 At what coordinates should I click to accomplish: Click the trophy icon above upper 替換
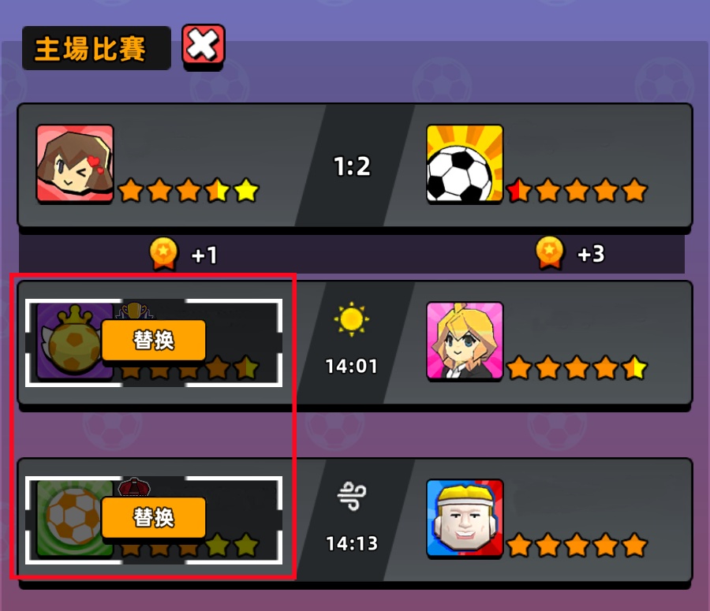pyautogui.click(x=134, y=311)
